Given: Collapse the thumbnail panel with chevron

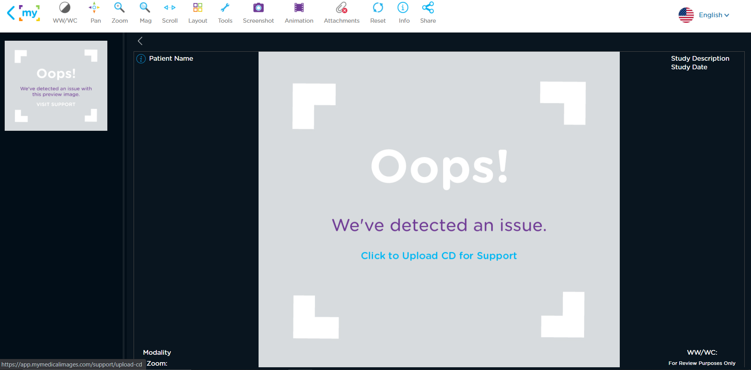Looking at the screenshot, I should tap(140, 41).
